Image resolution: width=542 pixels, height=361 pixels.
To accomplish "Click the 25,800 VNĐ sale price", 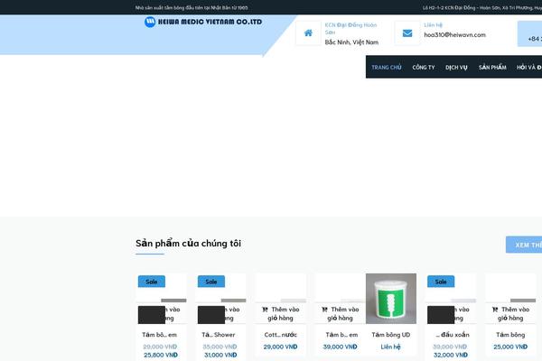I will pos(161,355).
